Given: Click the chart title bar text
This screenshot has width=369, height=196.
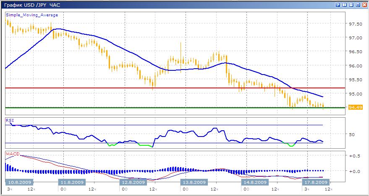Looking at the screenshot, I should click(32, 5).
